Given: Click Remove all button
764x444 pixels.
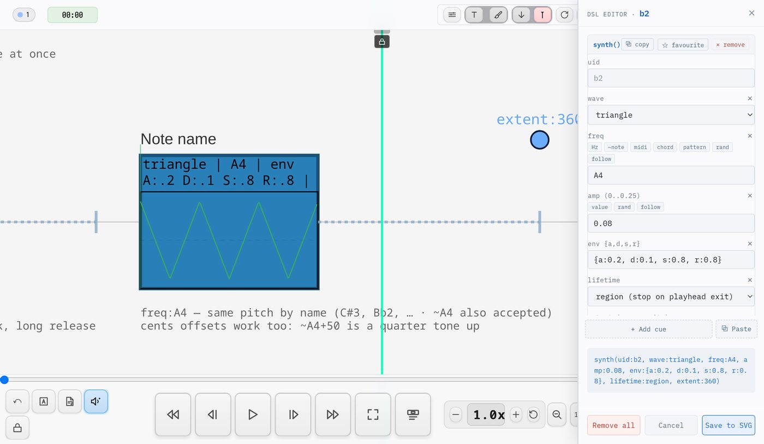Looking at the screenshot, I should (x=613, y=425).
